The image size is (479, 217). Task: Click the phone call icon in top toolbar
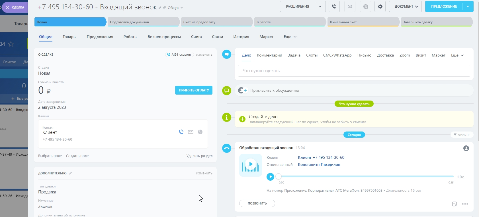[x=334, y=7]
